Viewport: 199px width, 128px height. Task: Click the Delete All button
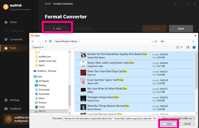(83, 29)
